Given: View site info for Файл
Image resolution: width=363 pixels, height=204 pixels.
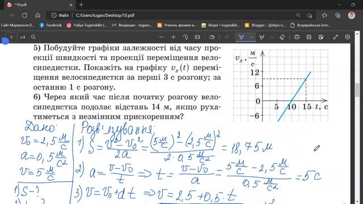Looking at the screenshot, I should click(x=60, y=15).
